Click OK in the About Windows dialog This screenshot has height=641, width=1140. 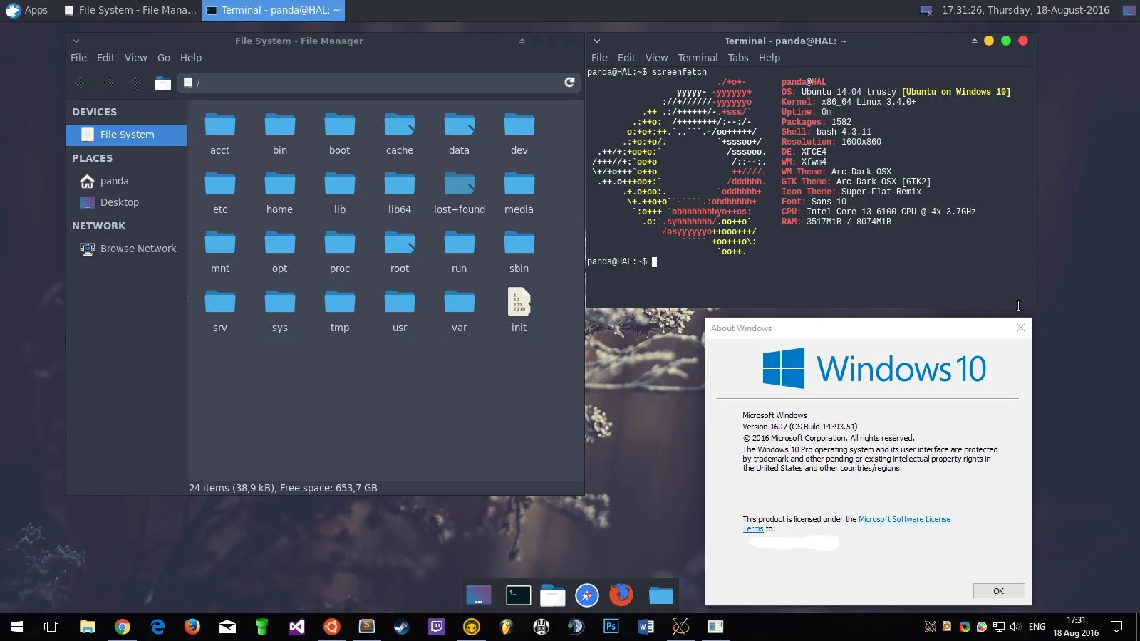(999, 591)
